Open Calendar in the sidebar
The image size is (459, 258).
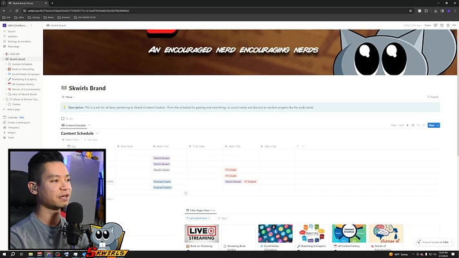pyautogui.click(x=13, y=117)
